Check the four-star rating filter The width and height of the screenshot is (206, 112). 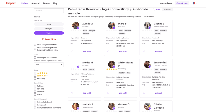coord(35,76)
